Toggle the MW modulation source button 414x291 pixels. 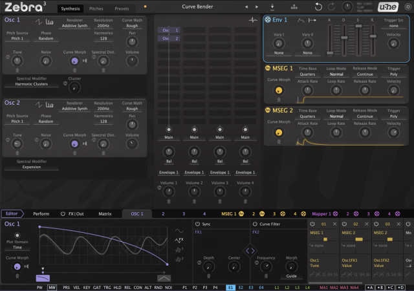tap(52, 287)
